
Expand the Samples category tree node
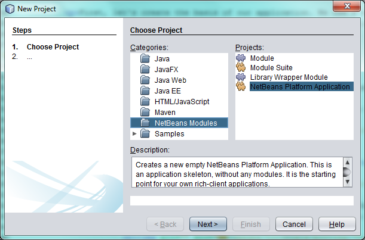pos(134,134)
